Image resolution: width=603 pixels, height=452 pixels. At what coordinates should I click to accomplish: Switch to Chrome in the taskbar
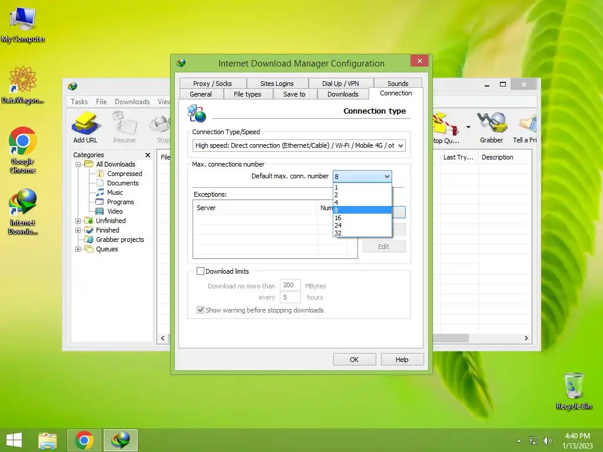tap(84, 440)
